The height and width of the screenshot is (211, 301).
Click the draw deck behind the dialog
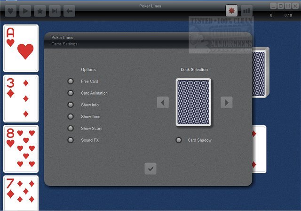click(x=261, y=73)
